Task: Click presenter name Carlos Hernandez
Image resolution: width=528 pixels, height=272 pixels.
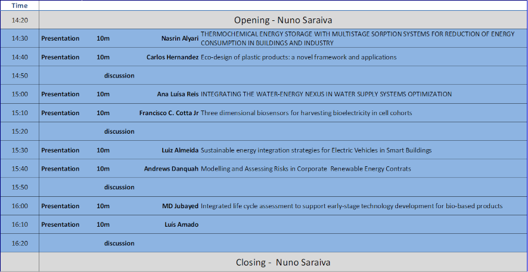Action: click(172, 57)
